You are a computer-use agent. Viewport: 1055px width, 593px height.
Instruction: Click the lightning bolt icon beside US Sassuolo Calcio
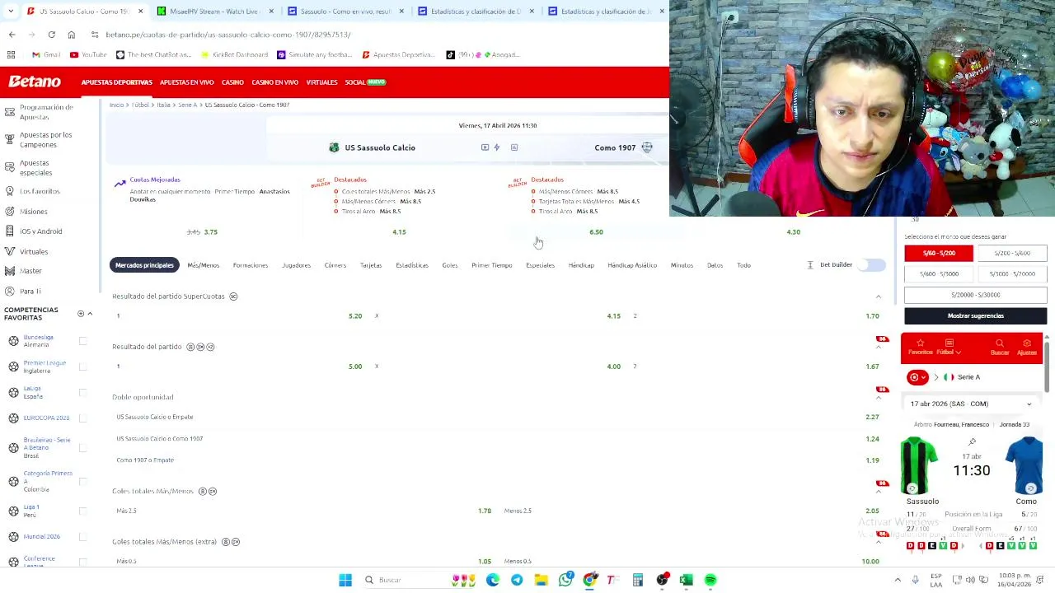click(497, 147)
